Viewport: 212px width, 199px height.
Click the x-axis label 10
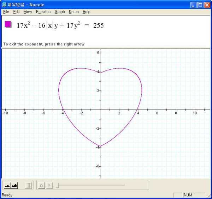(x=195, y=113)
